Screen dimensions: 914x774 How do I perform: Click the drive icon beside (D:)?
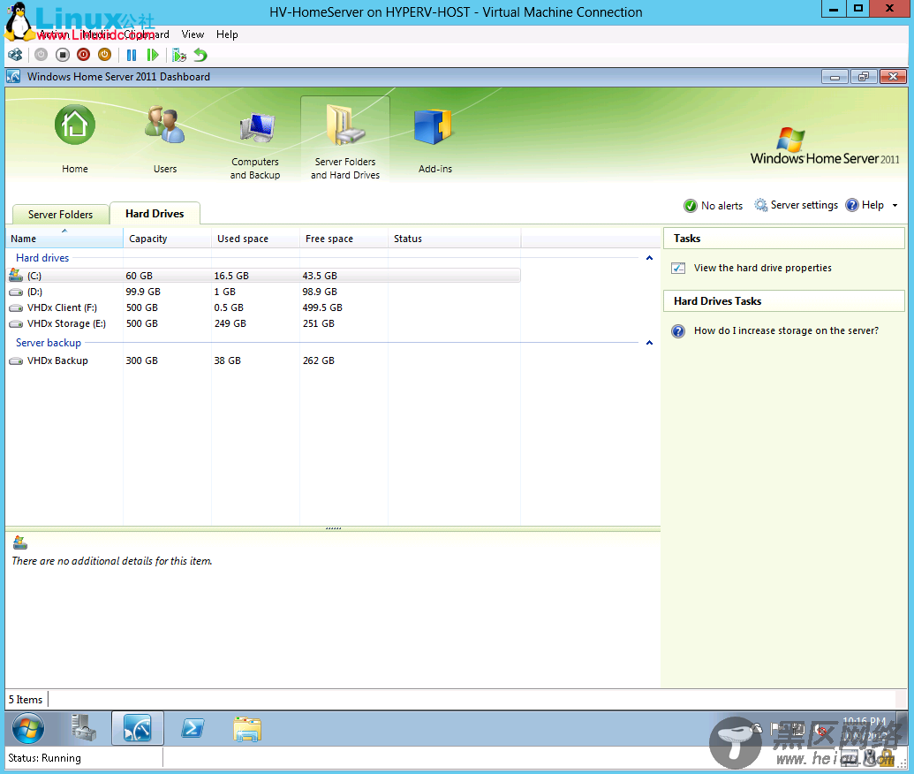[x=16, y=292]
